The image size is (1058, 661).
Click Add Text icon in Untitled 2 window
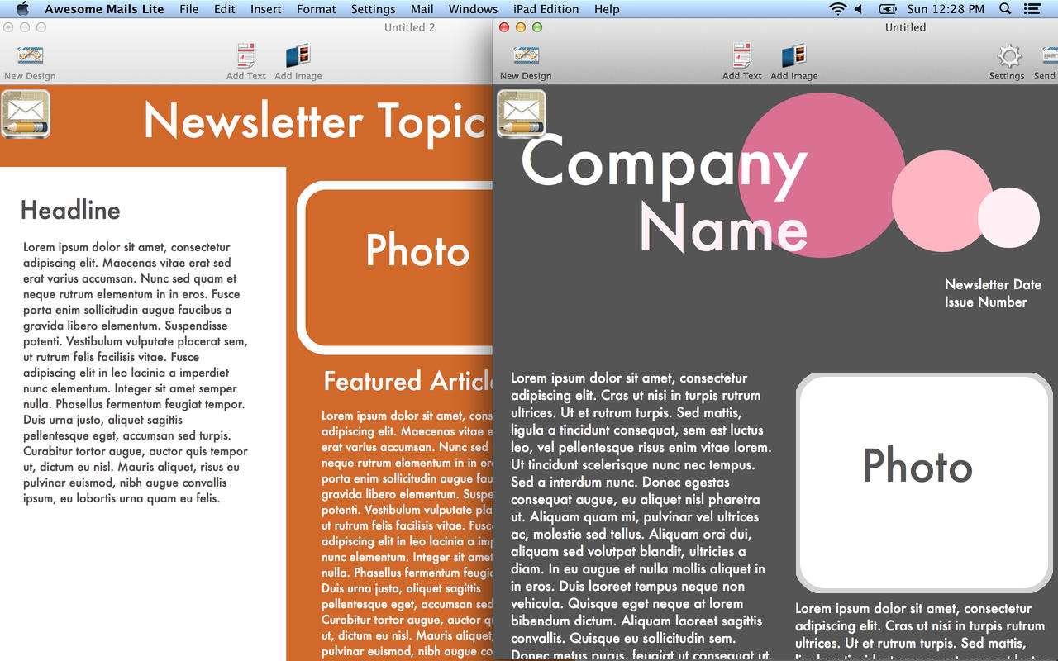[246, 57]
